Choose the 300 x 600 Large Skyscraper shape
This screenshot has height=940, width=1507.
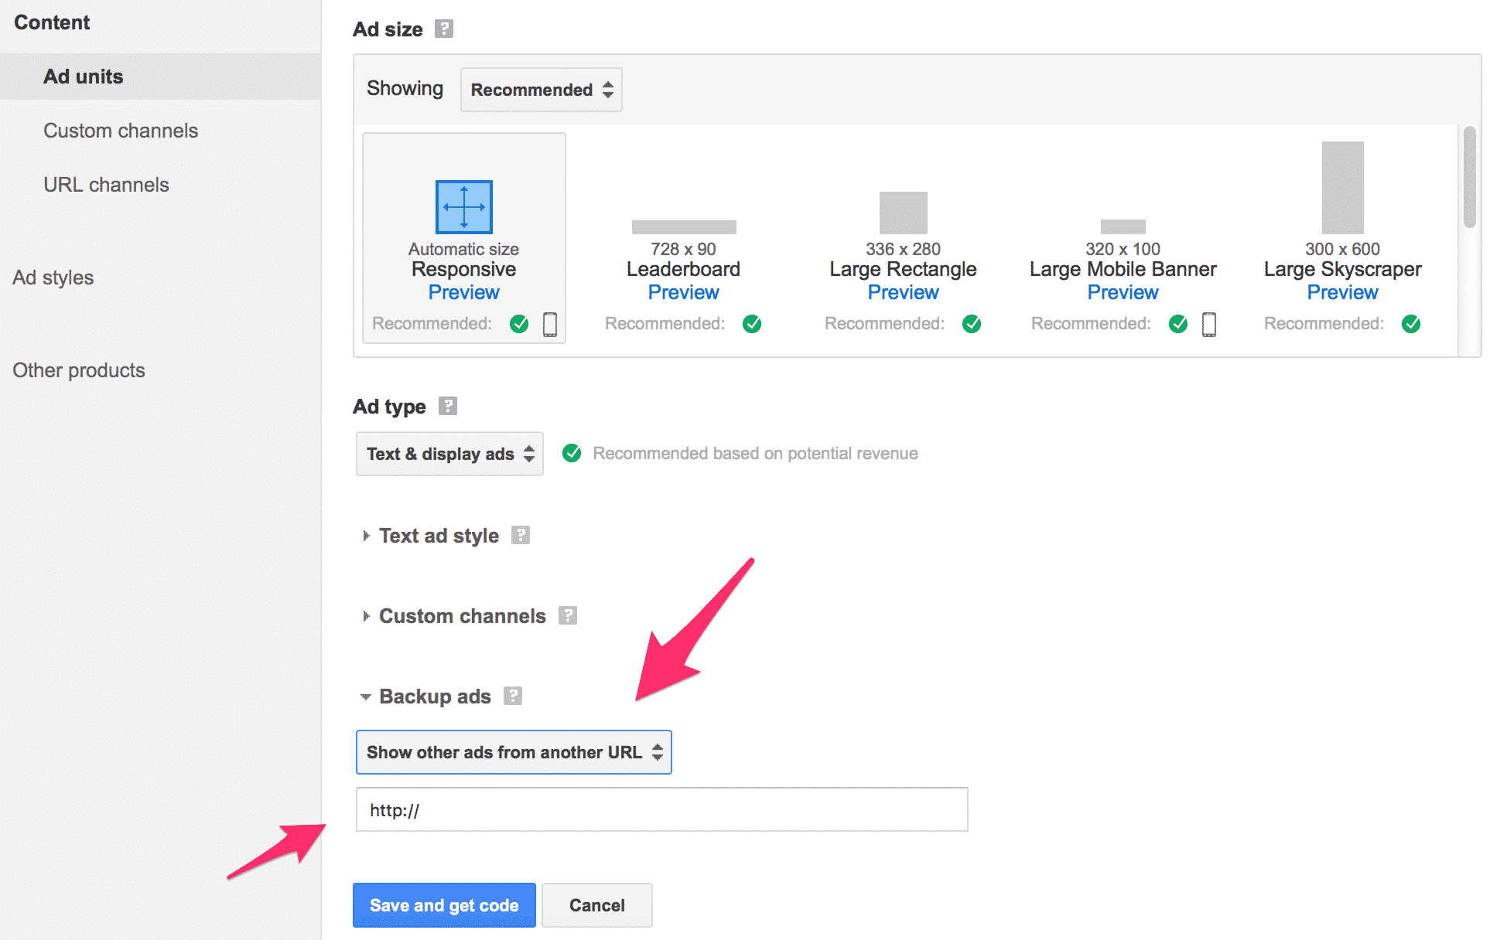point(1342,188)
